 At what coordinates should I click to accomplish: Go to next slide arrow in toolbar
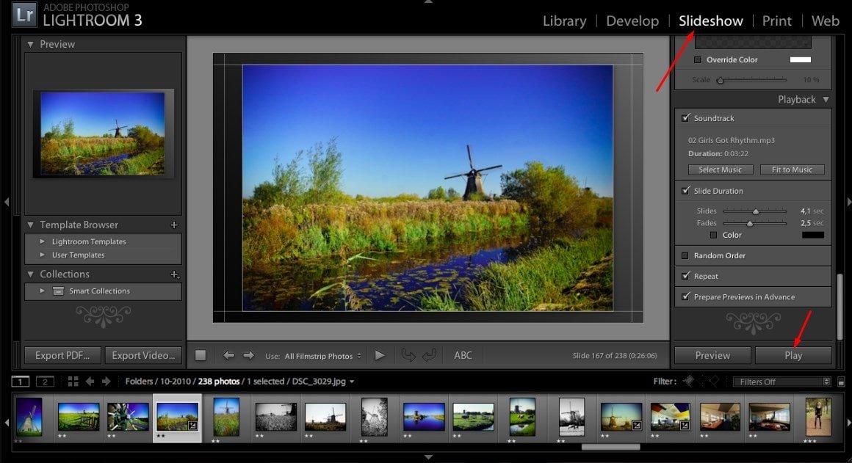248,356
